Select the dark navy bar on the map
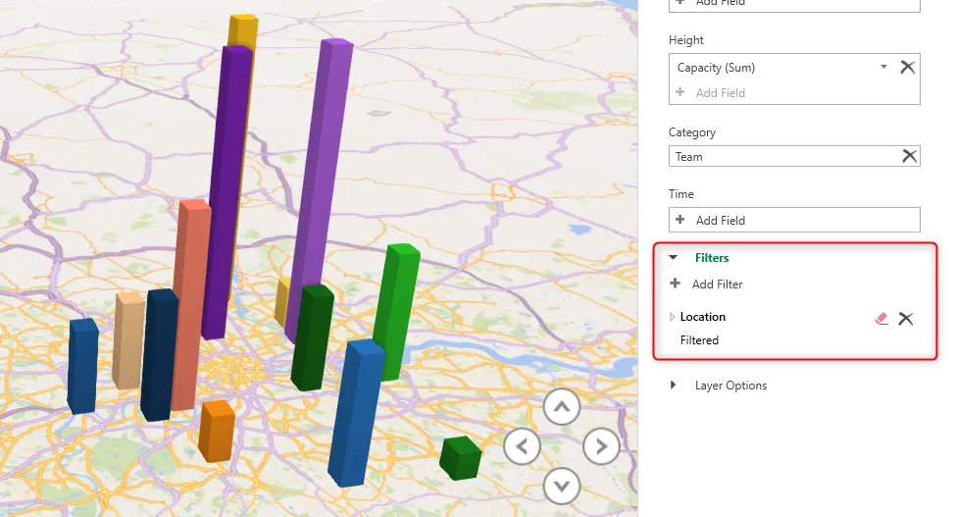Viewport: 955px width, 517px height. [159, 355]
